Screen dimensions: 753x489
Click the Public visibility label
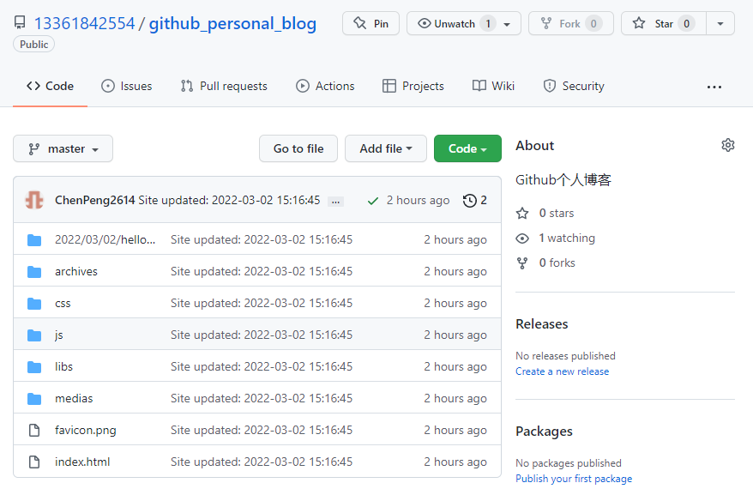(33, 45)
